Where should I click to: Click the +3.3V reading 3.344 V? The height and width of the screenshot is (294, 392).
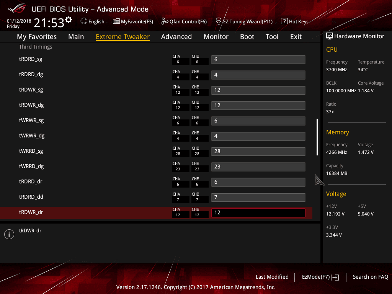pyautogui.click(x=334, y=235)
